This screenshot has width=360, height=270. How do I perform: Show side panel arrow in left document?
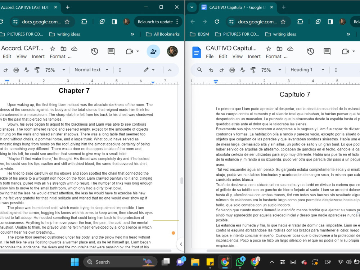click(181, 244)
